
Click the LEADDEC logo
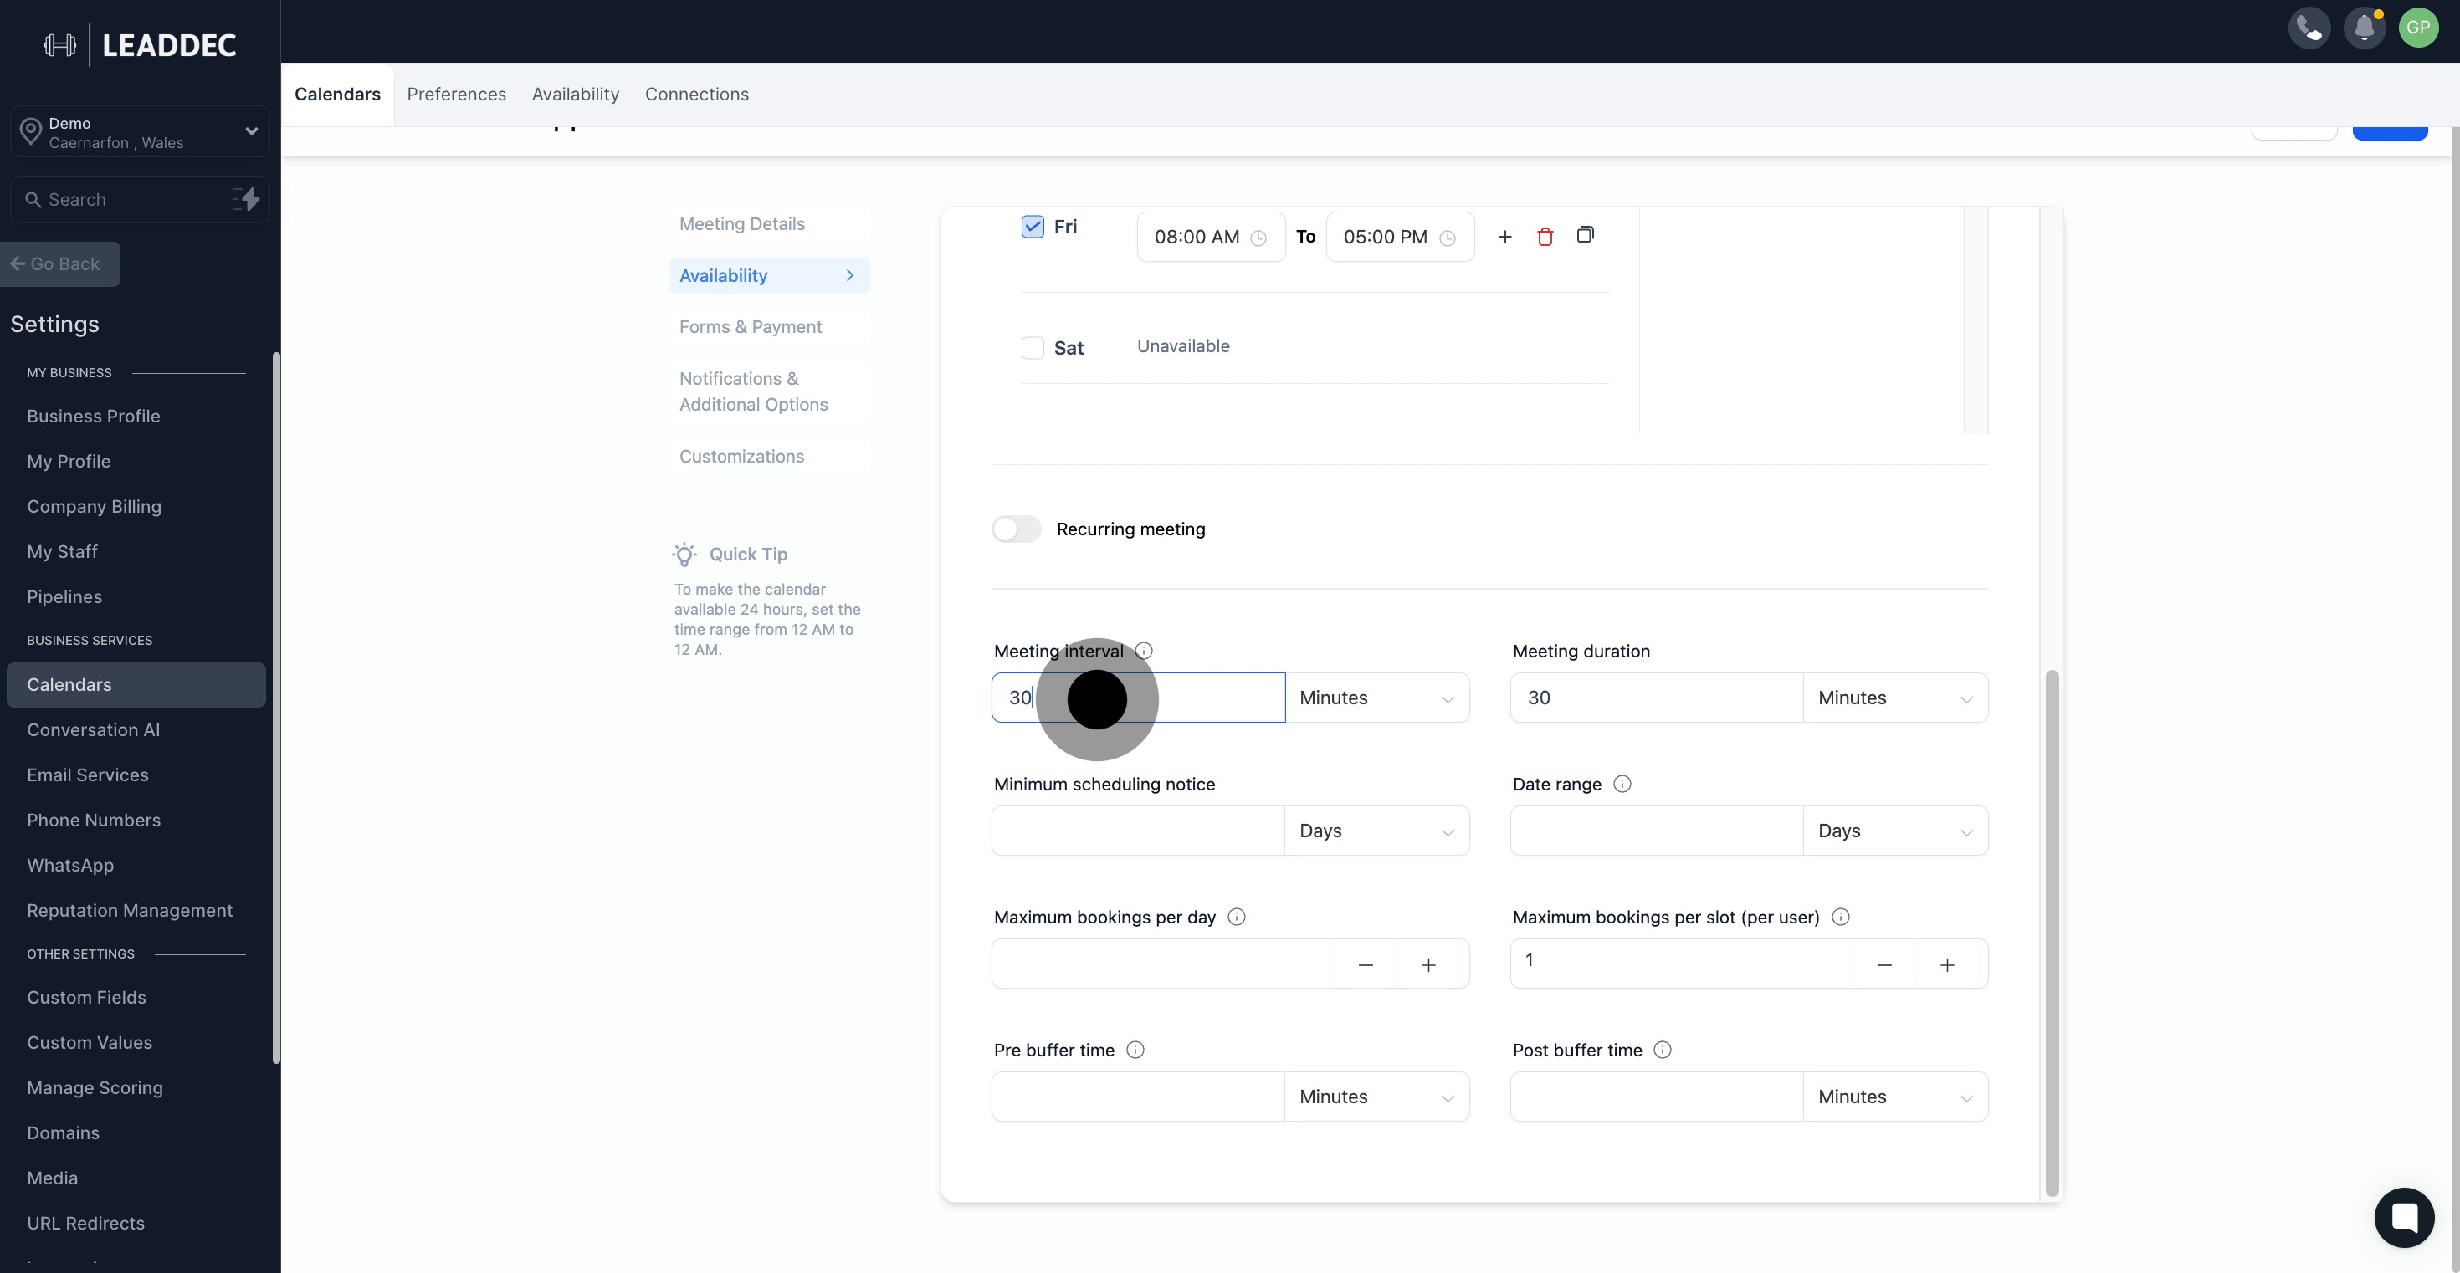(x=141, y=45)
